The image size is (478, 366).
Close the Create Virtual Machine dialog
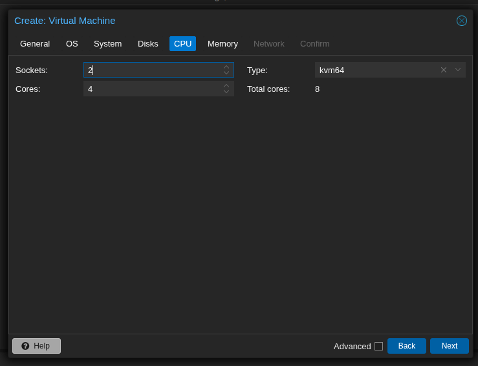(x=462, y=21)
